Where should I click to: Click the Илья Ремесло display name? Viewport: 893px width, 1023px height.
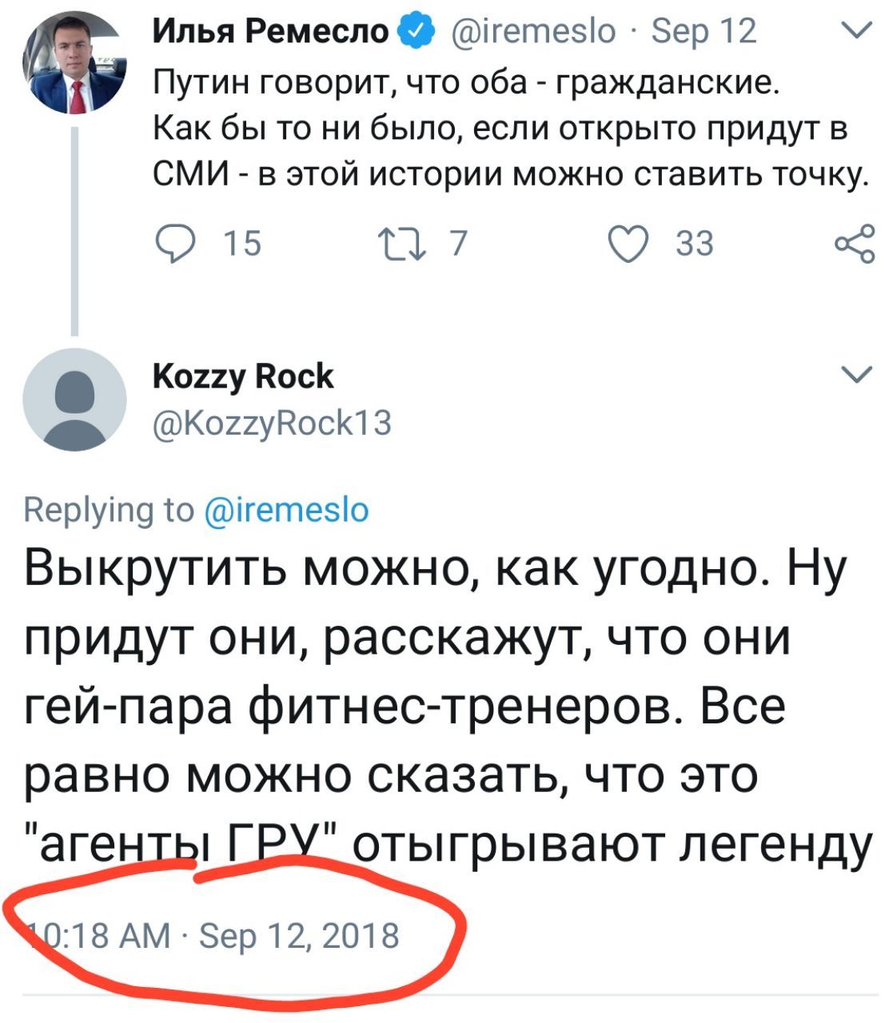pos(272,32)
